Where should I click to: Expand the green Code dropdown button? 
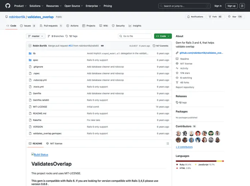pyautogui.click(x=163, y=36)
